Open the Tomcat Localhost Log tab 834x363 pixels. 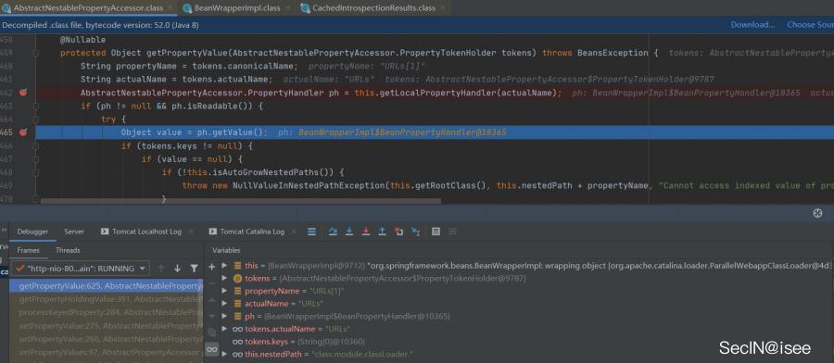[x=141, y=232]
